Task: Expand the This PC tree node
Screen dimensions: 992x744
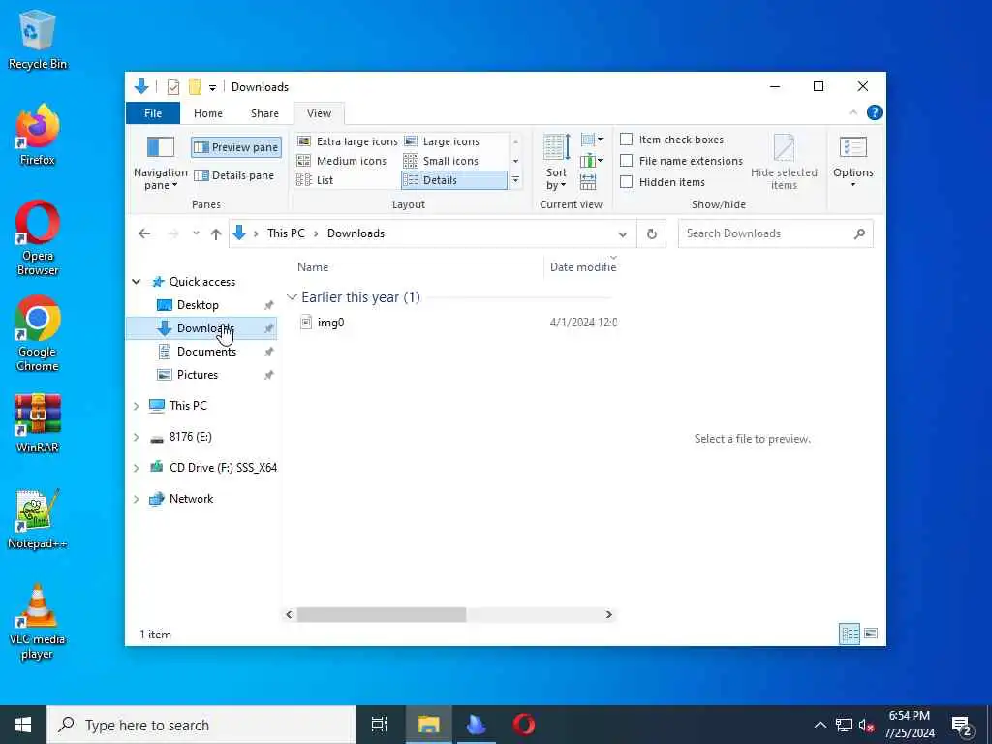Action: (136, 406)
